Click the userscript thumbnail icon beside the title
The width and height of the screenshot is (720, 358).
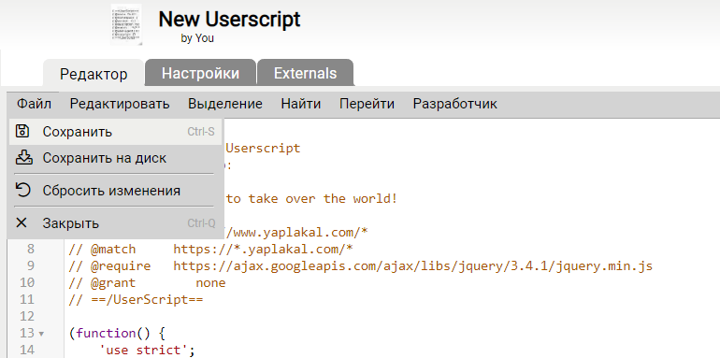[126, 25]
